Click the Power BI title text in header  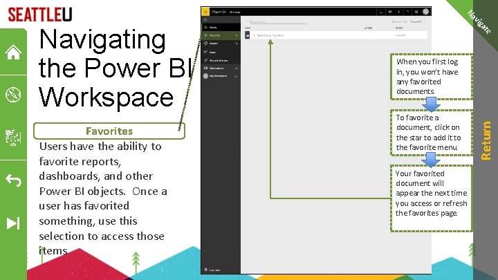[219, 12]
